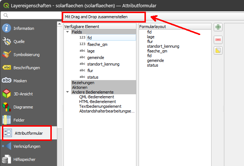Open the 'Mit Drag and Drop zusammenstellen' dropdown
The height and width of the screenshot is (166, 244).
(104, 17)
